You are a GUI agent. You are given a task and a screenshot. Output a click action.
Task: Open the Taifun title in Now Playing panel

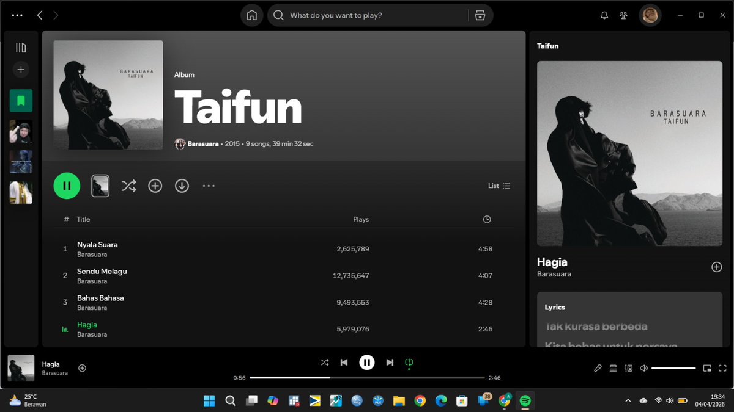tap(547, 46)
